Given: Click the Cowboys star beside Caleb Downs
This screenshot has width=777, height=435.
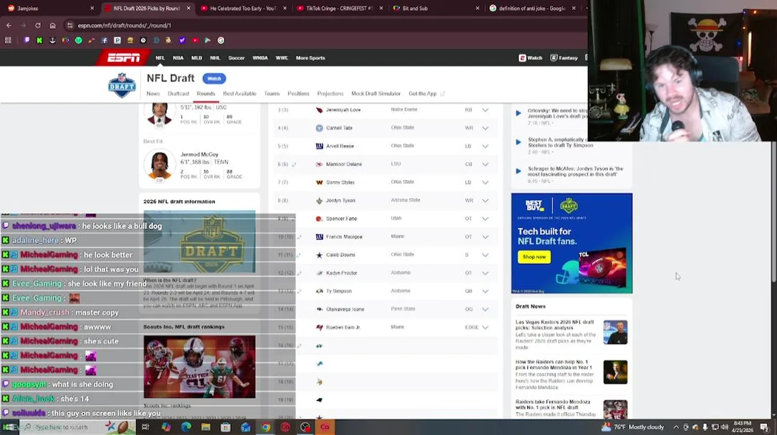Looking at the screenshot, I should [x=320, y=255].
